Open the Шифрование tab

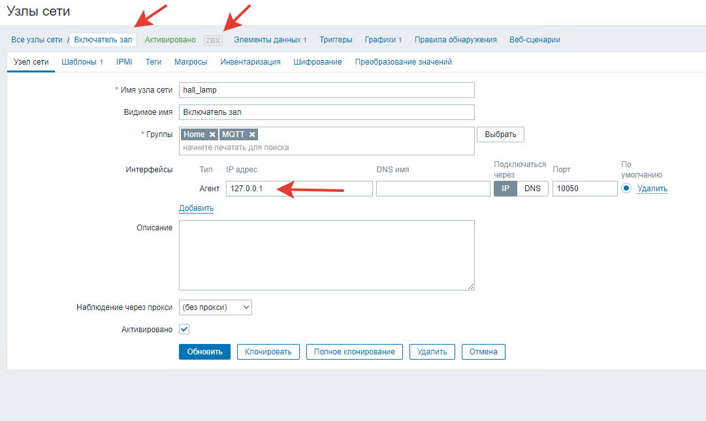[317, 62]
